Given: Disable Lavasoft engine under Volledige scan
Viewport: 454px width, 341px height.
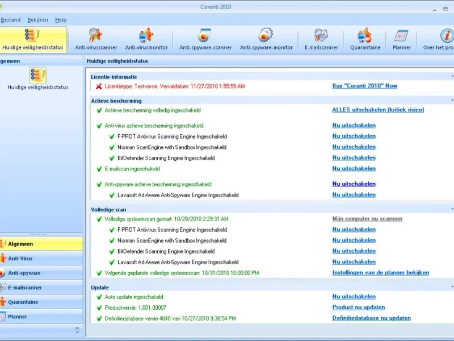Looking at the screenshot, I should click(x=354, y=262).
